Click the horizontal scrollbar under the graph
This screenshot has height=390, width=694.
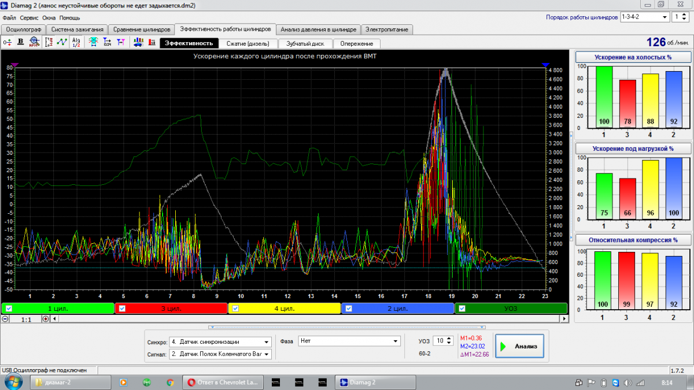(x=307, y=319)
